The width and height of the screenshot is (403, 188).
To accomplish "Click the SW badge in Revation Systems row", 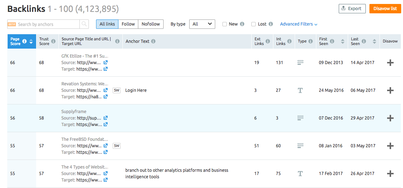I will pos(117,90).
